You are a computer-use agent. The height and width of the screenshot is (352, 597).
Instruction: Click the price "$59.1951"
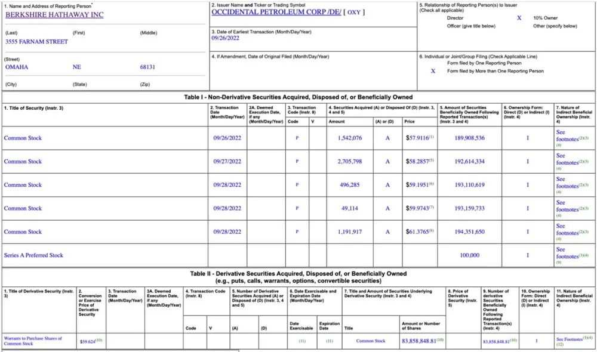point(417,185)
